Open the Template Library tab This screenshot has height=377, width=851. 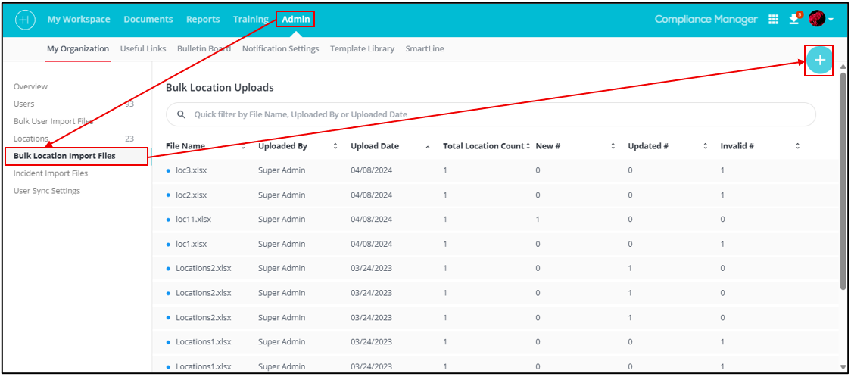tap(362, 48)
